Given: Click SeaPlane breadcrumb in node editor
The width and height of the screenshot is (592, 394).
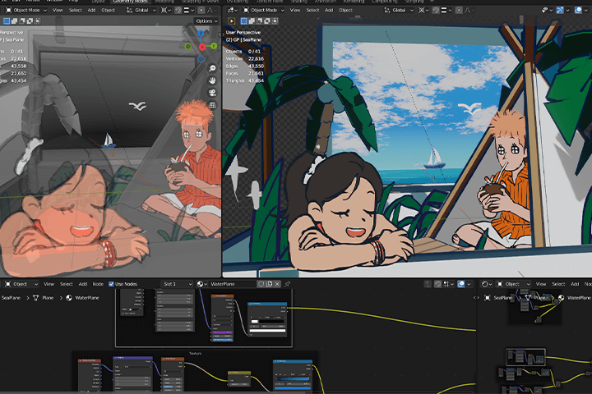Looking at the screenshot, I should [x=11, y=298].
